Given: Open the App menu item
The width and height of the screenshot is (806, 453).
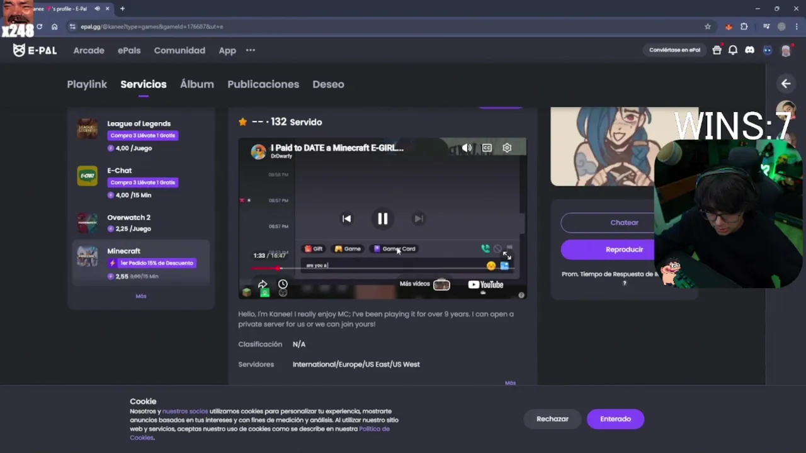Looking at the screenshot, I should pyautogui.click(x=227, y=50).
